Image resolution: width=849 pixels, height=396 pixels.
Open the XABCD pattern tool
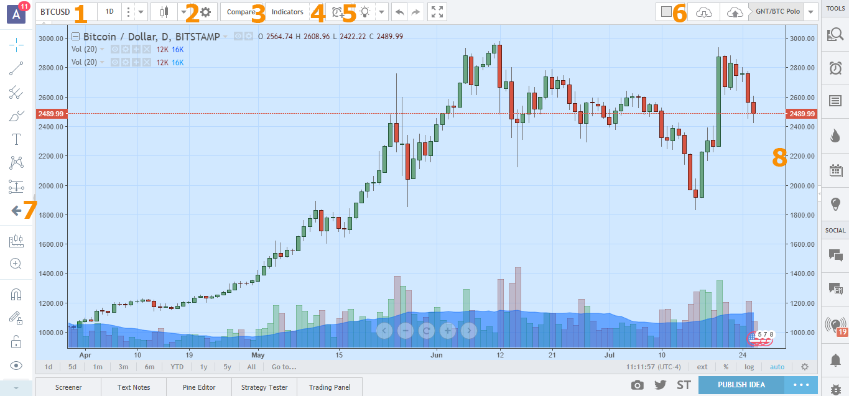point(17,163)
